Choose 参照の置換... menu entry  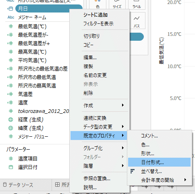click(x=97, y=179)
